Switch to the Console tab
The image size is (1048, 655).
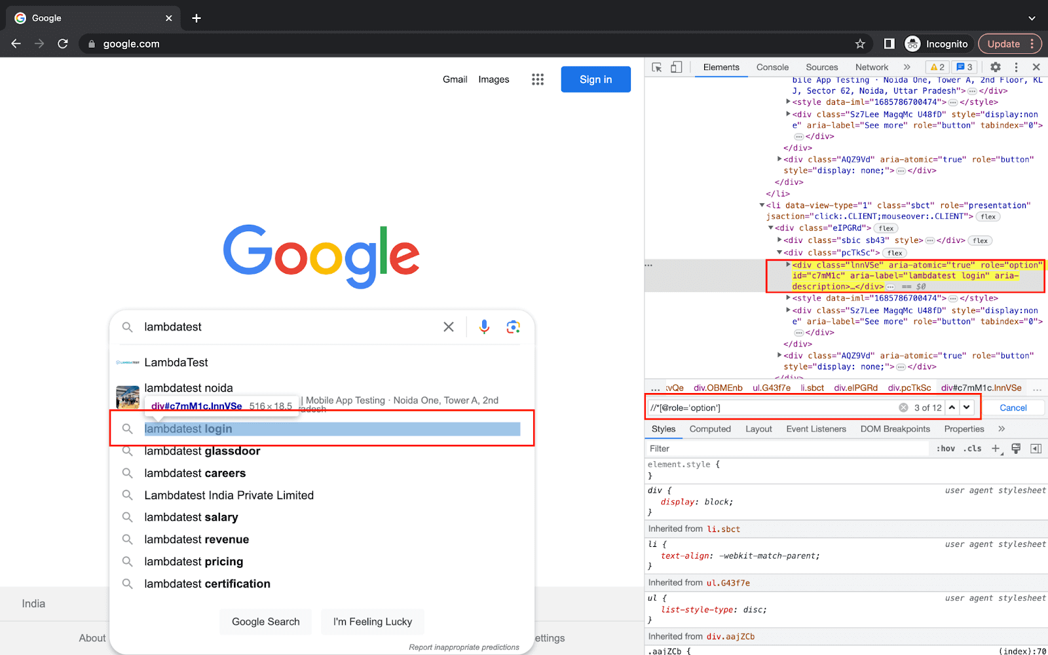772,67
